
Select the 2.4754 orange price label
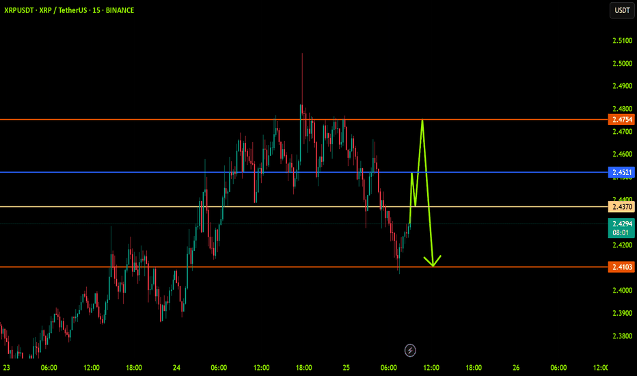click(621, 120)
